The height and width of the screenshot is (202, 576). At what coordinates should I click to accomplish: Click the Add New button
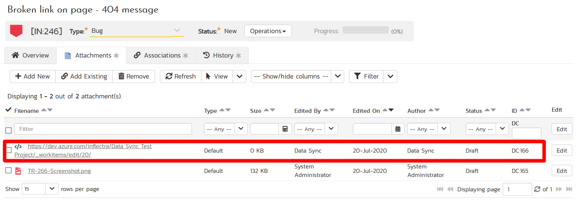(32, 76)
